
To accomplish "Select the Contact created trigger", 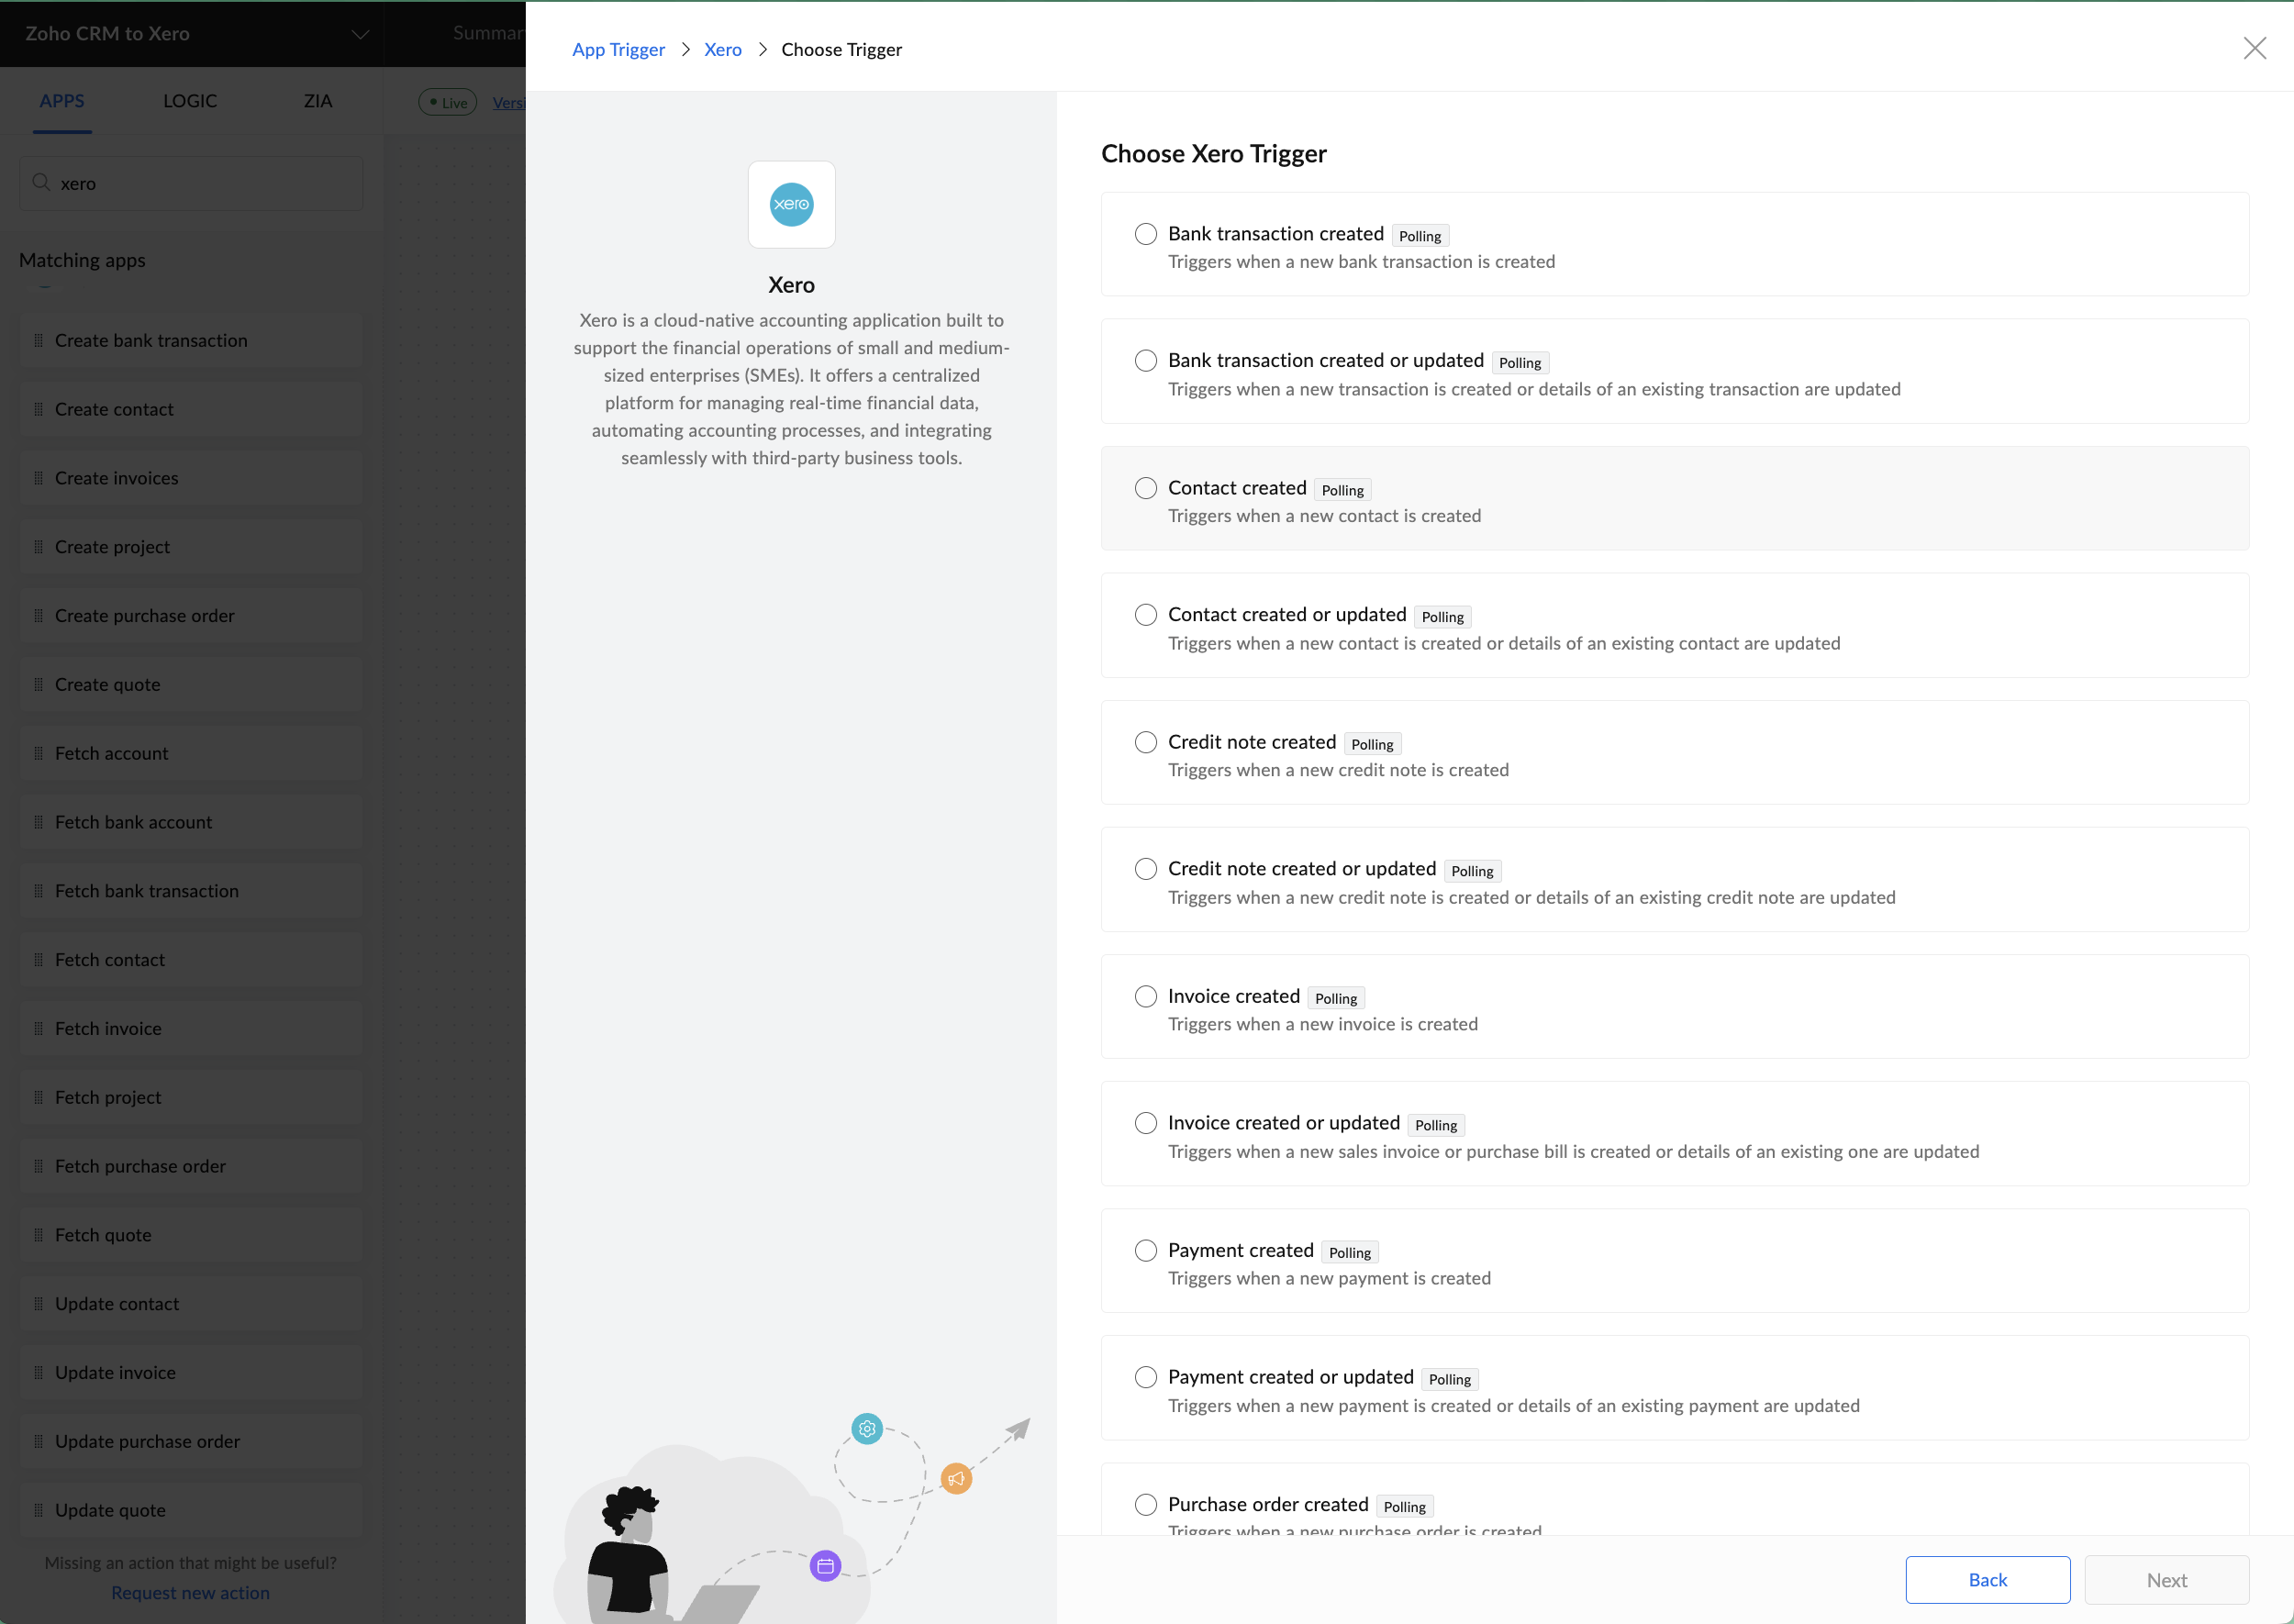I will click(x=1145, y=488).
